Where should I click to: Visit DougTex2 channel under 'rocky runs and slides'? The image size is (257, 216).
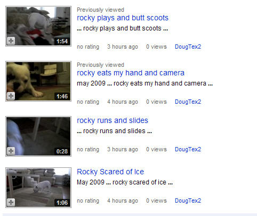188,149
